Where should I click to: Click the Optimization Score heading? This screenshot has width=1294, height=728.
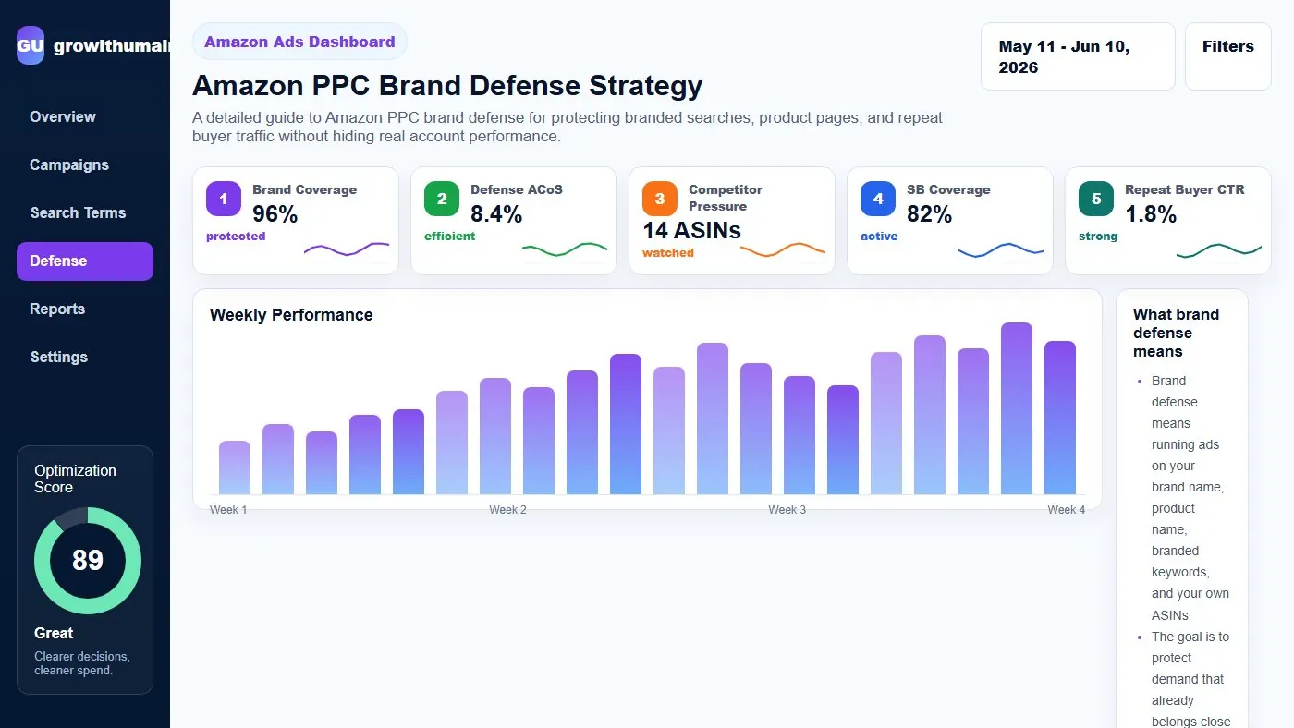(75, 479)
